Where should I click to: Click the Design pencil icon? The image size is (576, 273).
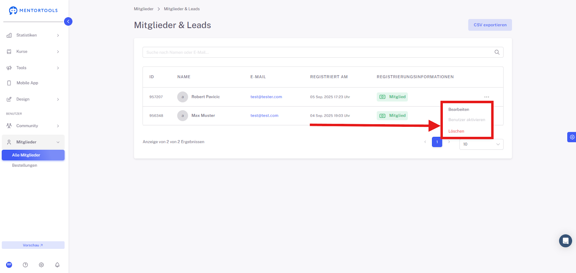(9, 99)
